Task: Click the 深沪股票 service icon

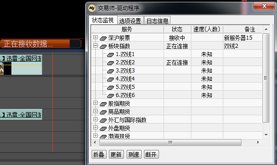Action: point(103,38)
